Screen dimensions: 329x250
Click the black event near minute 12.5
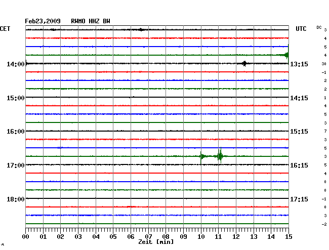(244, 63)
